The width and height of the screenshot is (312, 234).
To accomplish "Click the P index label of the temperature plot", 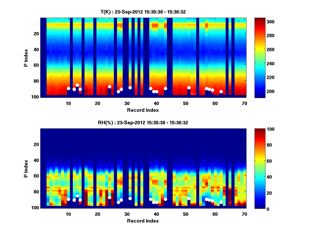I will [26, 58].
